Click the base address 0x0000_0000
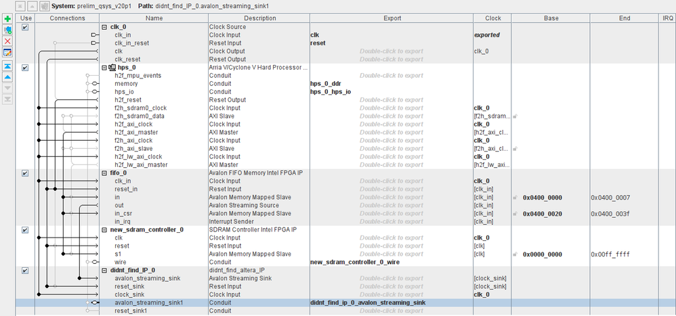This screenshot has width=676, height=316. pyautogui.click(x=543, y=254)
